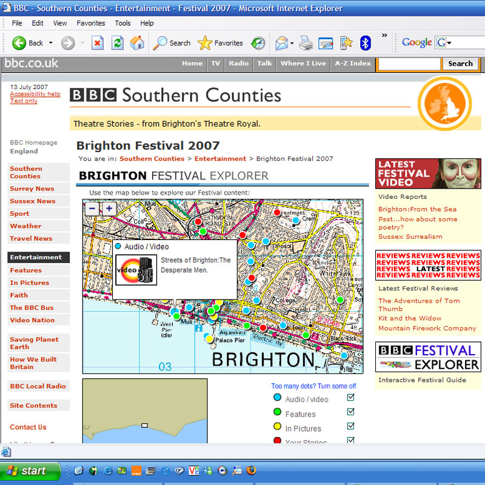Click the Sussex News sidebar link
Viewport: 485px width, 485px height.
[x=33, y=201]
